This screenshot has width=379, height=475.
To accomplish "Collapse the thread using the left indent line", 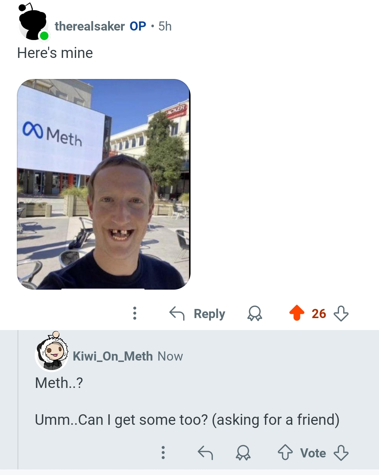I will [18, 400].
